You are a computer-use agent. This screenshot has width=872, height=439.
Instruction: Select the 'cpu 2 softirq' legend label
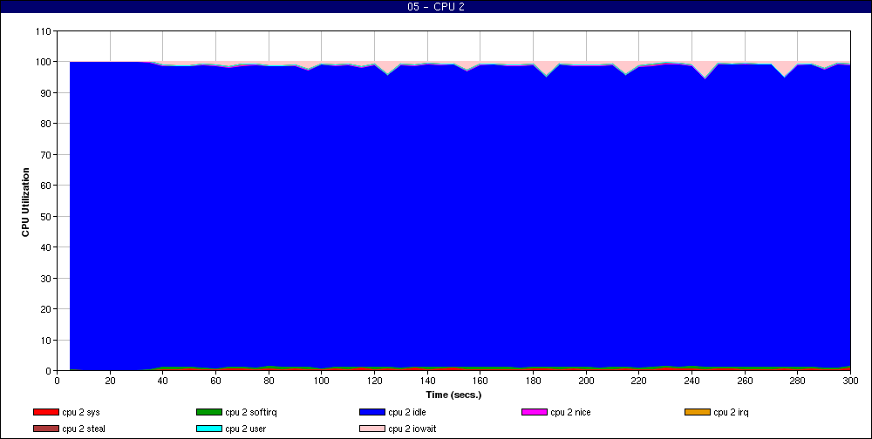point(251,412)
